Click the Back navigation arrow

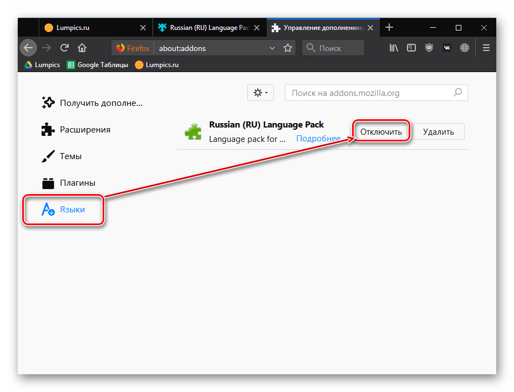pos(29,48)
